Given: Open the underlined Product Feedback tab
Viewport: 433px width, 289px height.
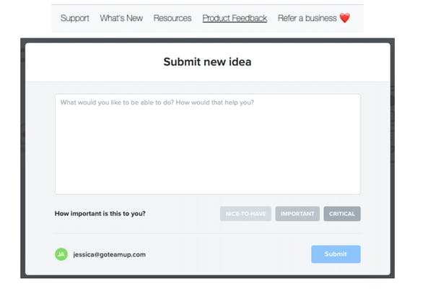Looking at the screenshot, I should click(235, 18).
